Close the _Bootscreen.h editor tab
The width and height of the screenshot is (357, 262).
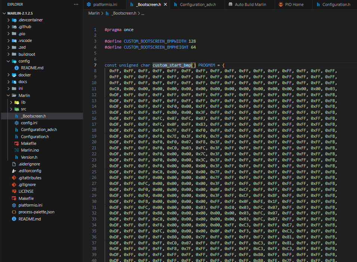165,4
